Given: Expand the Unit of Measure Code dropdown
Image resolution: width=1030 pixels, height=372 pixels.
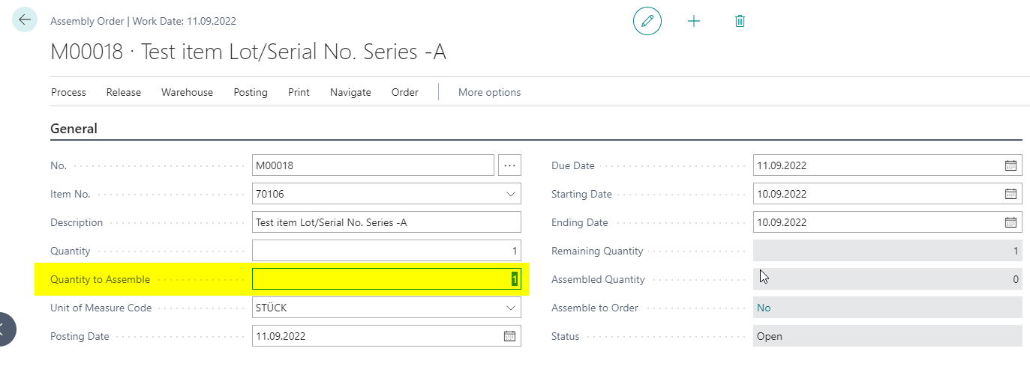Looking at the screenshot, I should point(511,308).
